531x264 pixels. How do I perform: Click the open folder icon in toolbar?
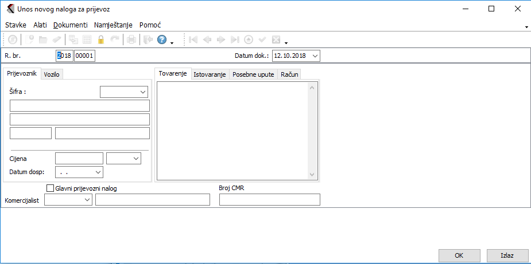43,40
